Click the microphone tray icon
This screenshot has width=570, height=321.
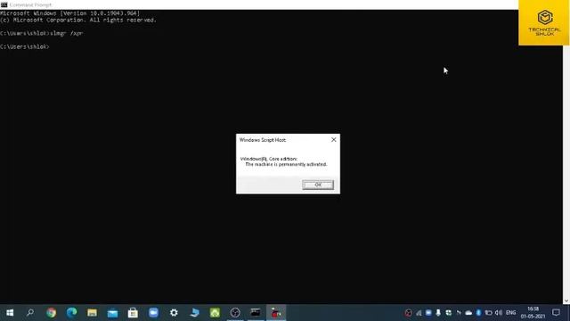pyautogui.click(x=438, y=313)
